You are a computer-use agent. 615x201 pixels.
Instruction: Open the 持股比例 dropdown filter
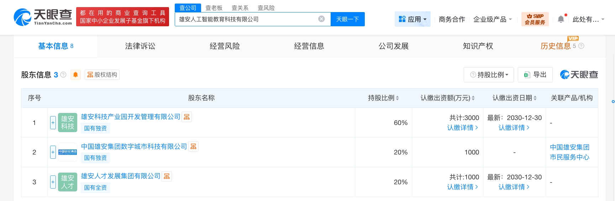click(x=489, y=75)
